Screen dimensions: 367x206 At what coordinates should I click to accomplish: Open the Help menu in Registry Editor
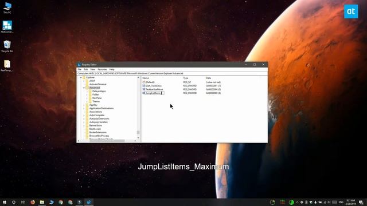click(x=112, y=69)
